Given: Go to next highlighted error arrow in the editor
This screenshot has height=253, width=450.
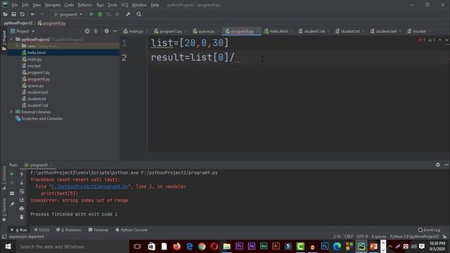Looking at the screenshot, I should coord(446,40).
